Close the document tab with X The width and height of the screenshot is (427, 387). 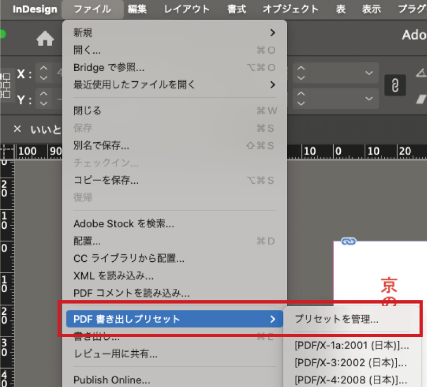click(x=17, y=129)
